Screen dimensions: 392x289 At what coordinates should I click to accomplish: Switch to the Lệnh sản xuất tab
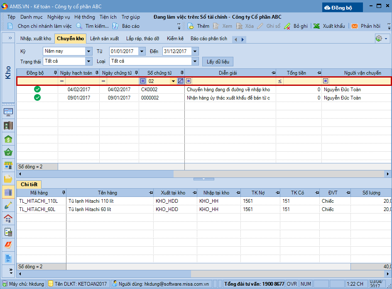(x=104, y=39)
